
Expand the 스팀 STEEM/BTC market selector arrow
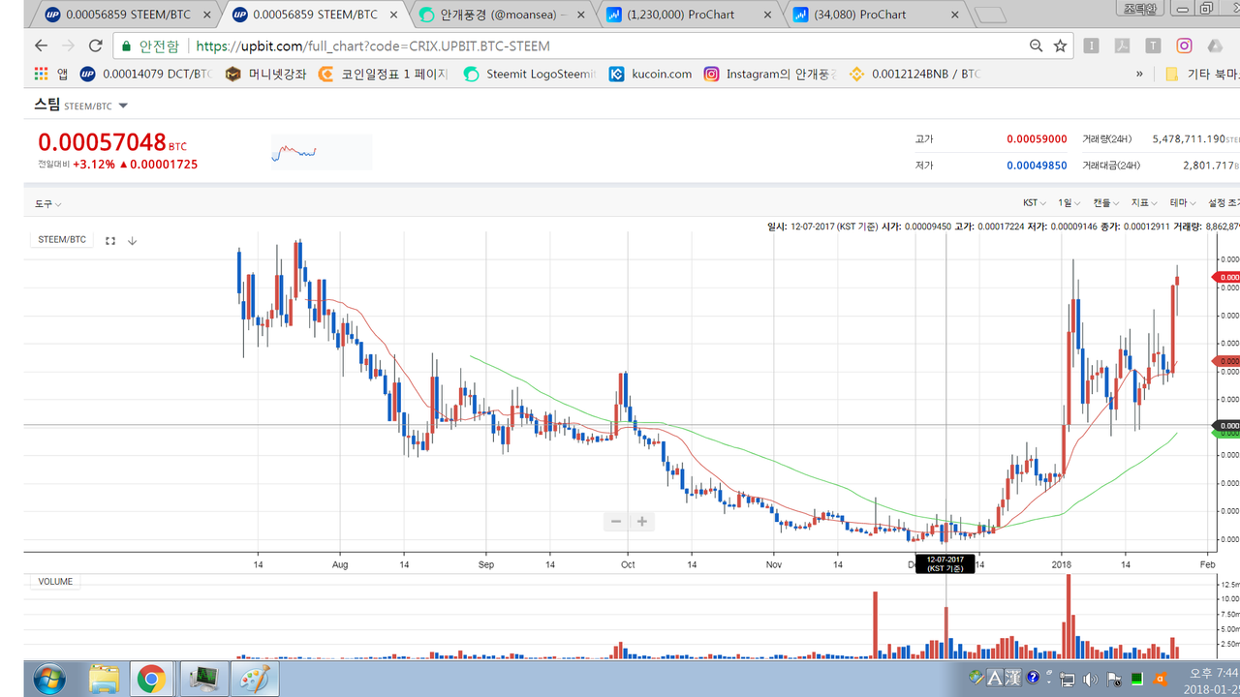click(123, 106)
